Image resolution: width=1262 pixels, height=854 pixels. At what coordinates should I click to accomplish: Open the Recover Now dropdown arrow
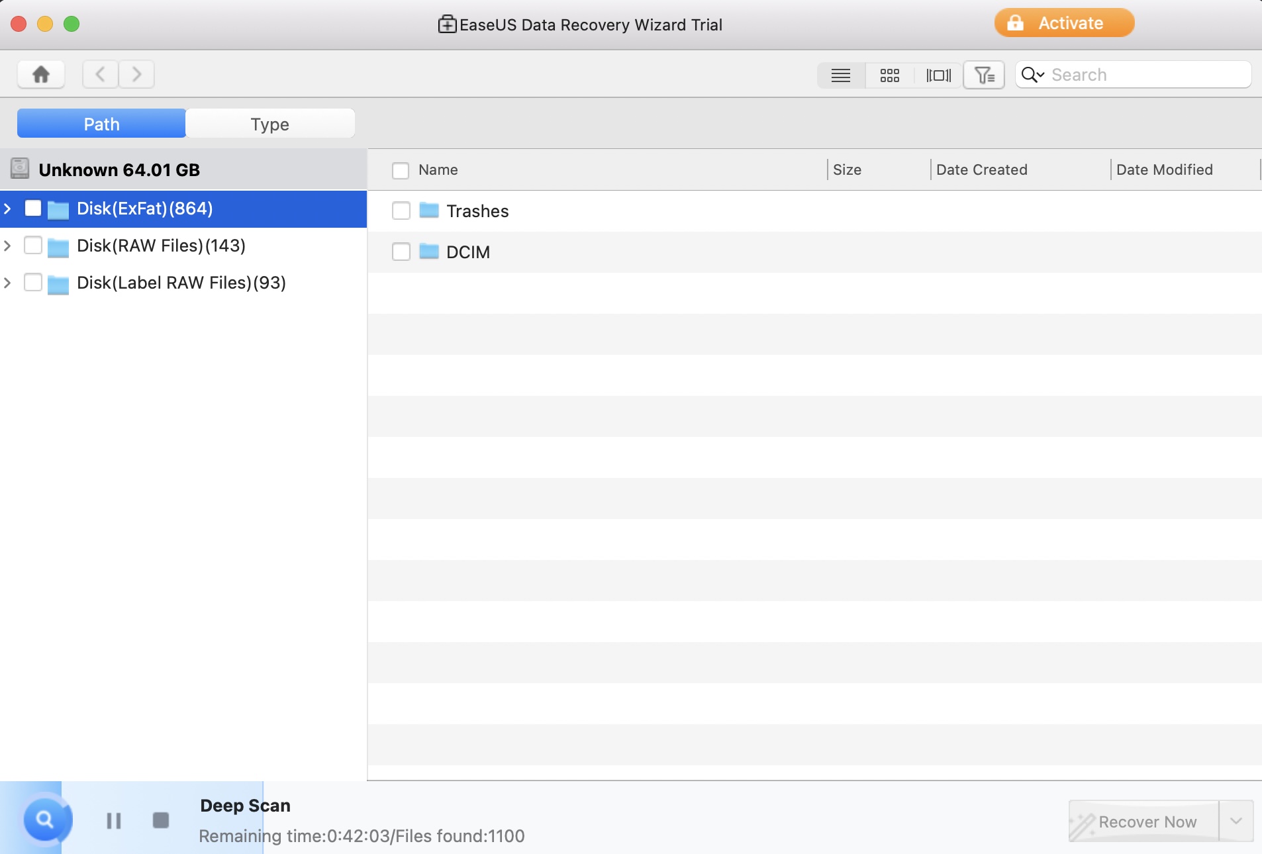click(x=1236, y=822)
